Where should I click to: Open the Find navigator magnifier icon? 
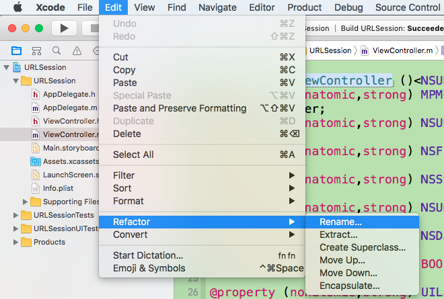pyautogui.click(x=57, y=50)
